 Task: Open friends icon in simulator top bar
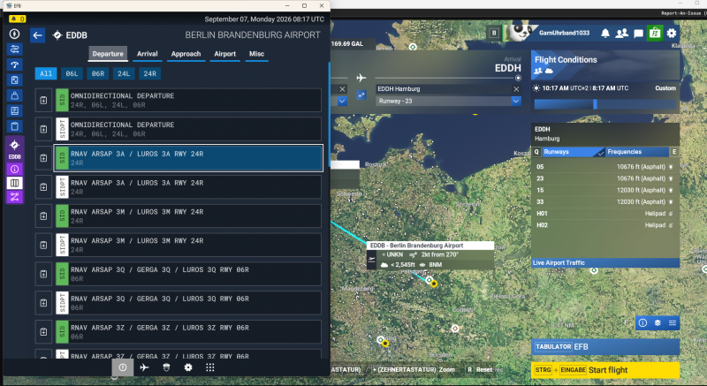coord(622,33)
